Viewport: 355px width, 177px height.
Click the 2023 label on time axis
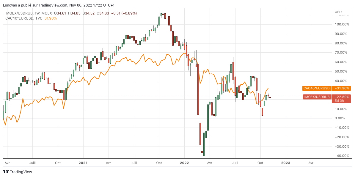tap(286, 163)
